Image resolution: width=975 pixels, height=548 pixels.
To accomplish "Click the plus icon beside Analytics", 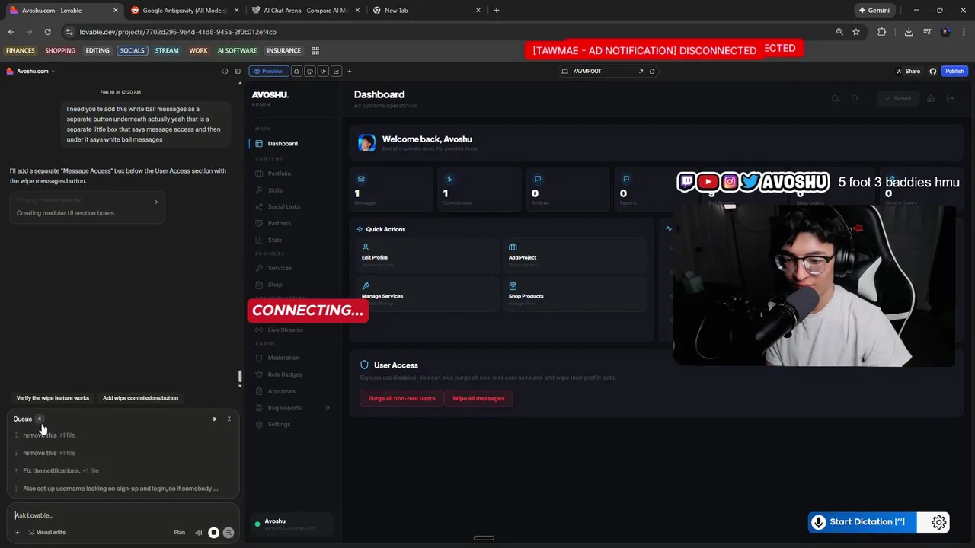I will (350, 71).
